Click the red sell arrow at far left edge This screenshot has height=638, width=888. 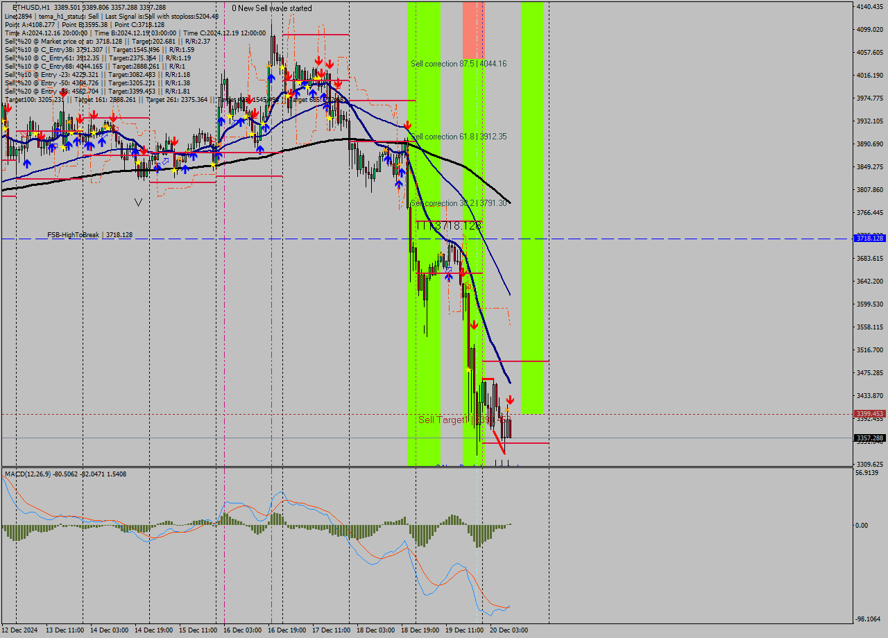pyautogui.click(x=7, y=108)
